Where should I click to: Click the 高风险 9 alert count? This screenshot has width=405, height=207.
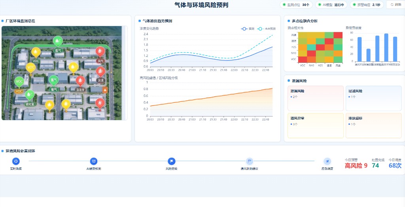pyautogui.click(x=356, y=166)
